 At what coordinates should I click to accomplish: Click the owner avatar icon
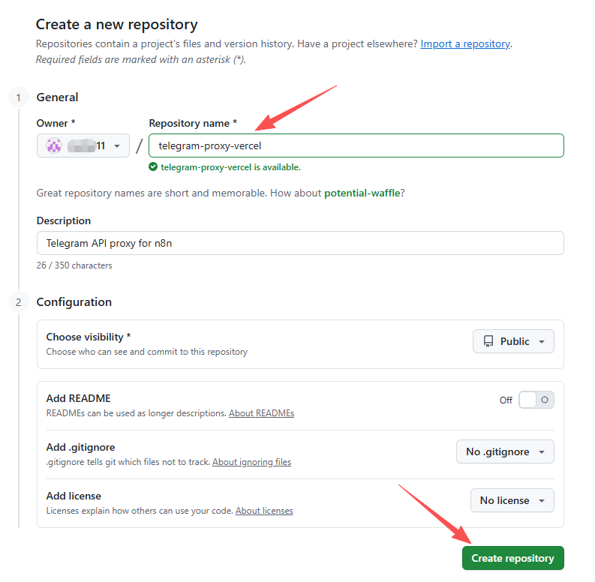54,146
